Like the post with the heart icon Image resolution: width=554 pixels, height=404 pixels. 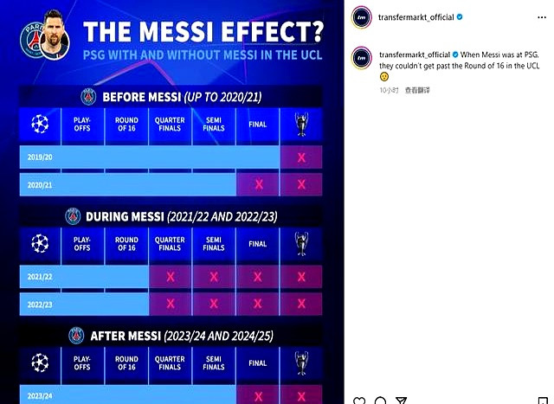[360, 401]
